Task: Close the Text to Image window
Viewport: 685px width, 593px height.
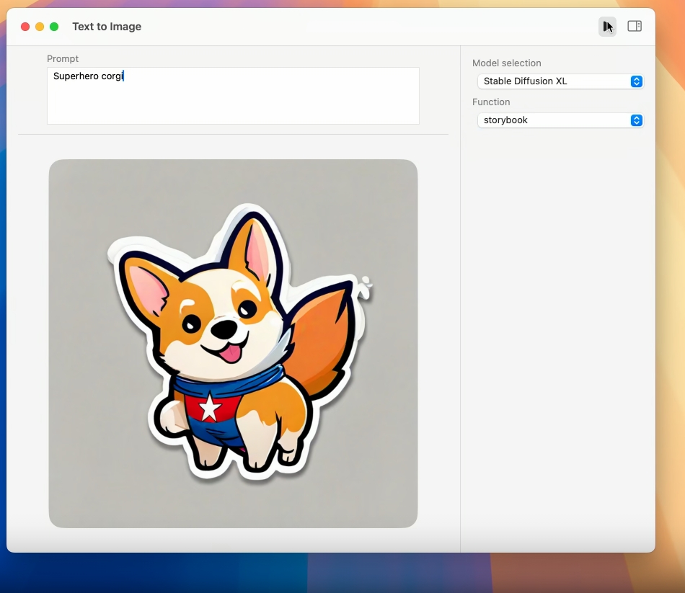Action: coord(25,27)
